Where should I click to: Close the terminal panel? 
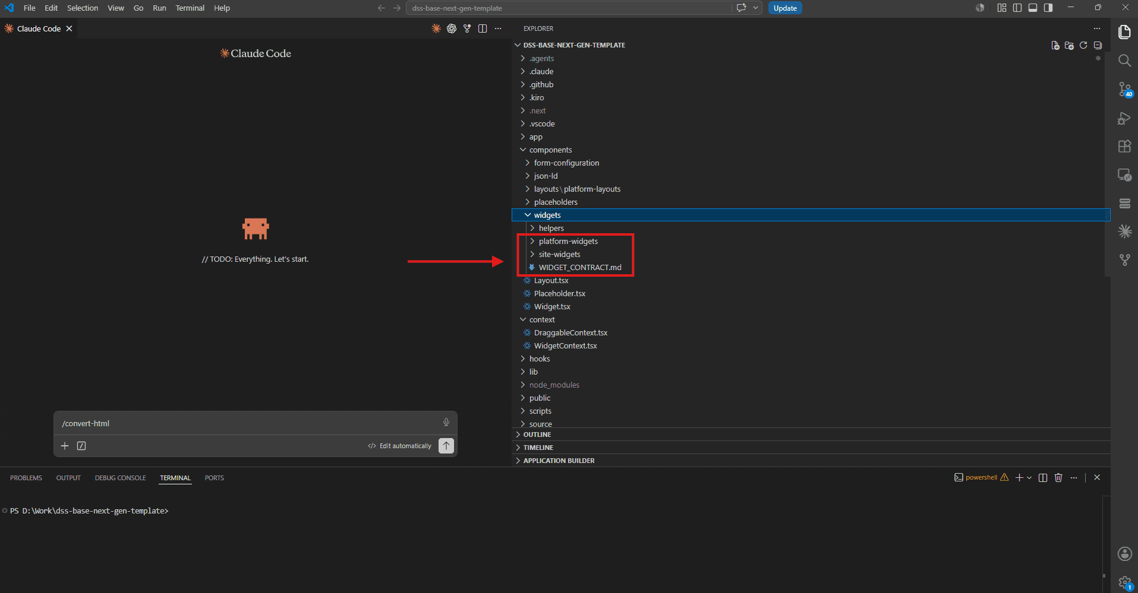coord(1097,477)
